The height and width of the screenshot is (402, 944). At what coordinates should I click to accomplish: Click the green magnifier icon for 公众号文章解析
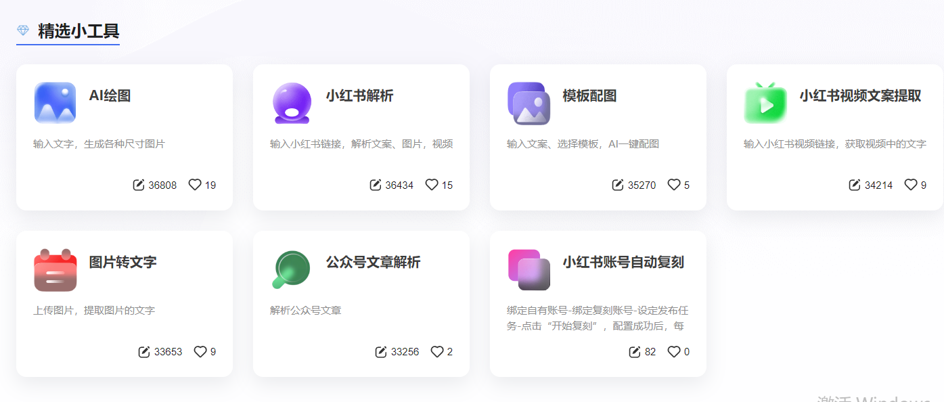click(292, 269)
